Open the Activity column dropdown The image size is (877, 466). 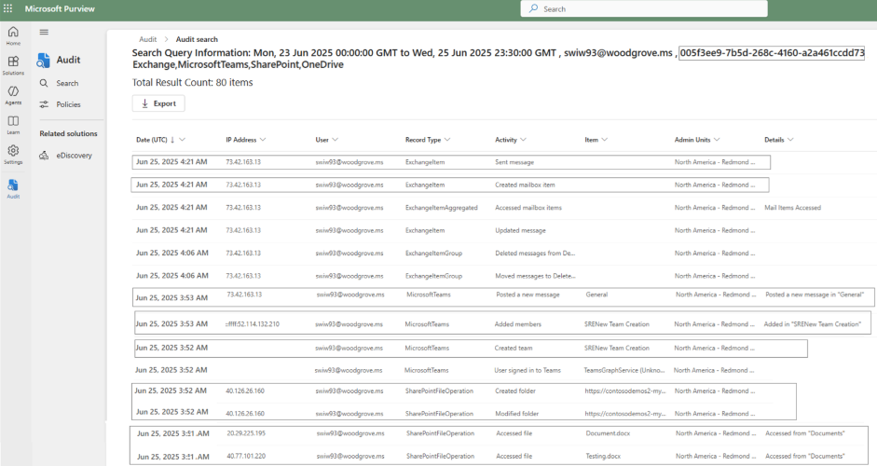click(x=523, y=140)
